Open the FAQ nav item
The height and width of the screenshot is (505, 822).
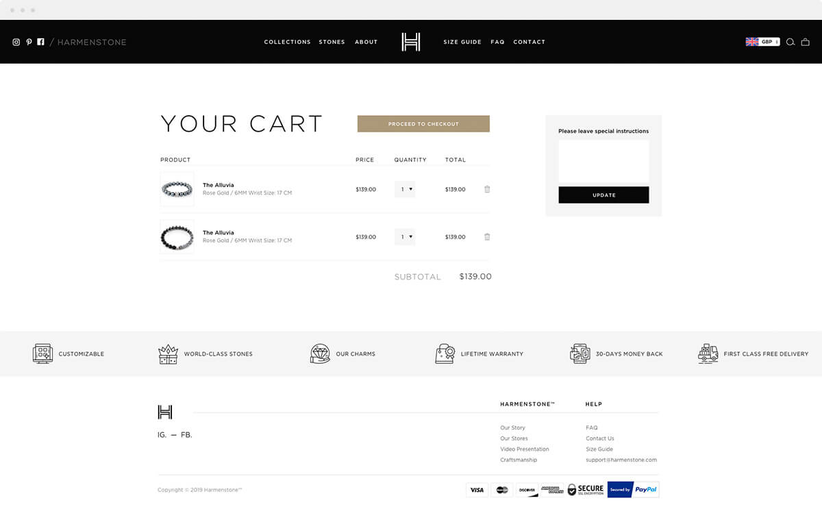pos(497,42)
